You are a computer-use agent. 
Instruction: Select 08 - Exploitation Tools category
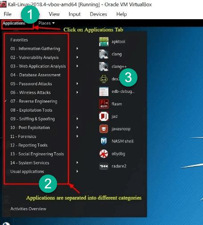(x=31, y=110)
